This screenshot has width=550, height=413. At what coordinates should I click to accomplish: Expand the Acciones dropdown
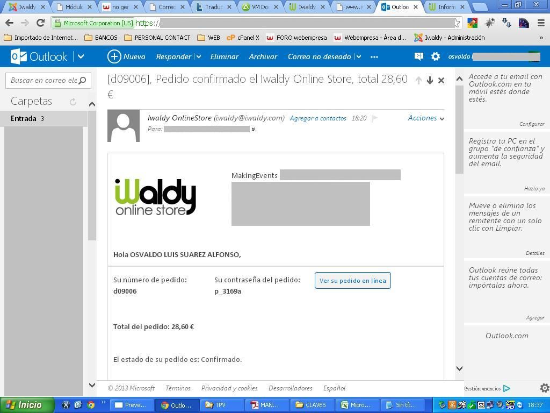click(x=426, y=118)
